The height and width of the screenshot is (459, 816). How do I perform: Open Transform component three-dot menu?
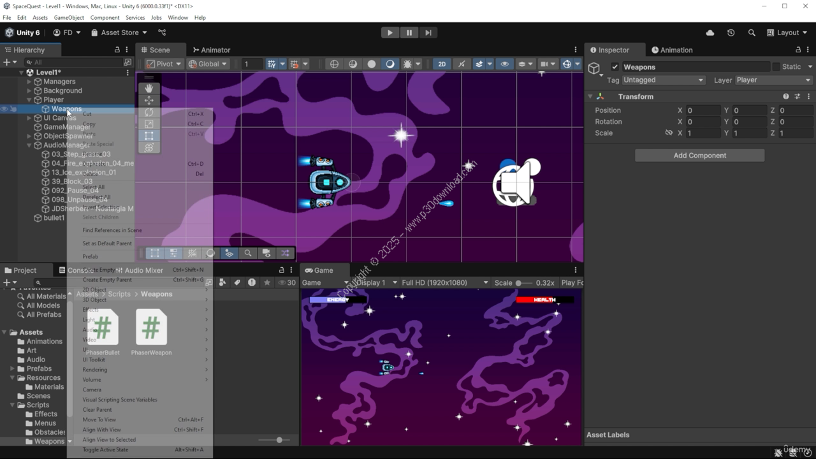tap(808, 96)
